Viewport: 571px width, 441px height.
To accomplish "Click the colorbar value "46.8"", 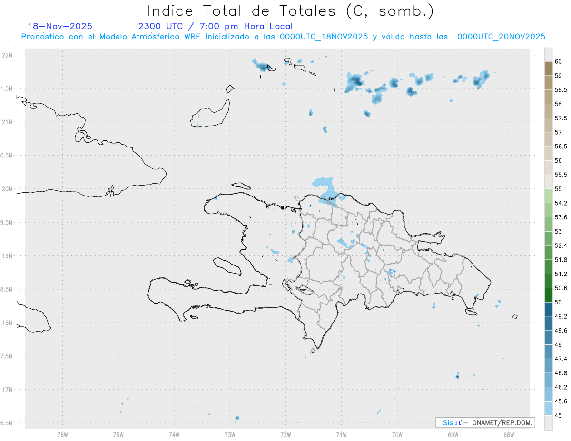I will point(561,373).
